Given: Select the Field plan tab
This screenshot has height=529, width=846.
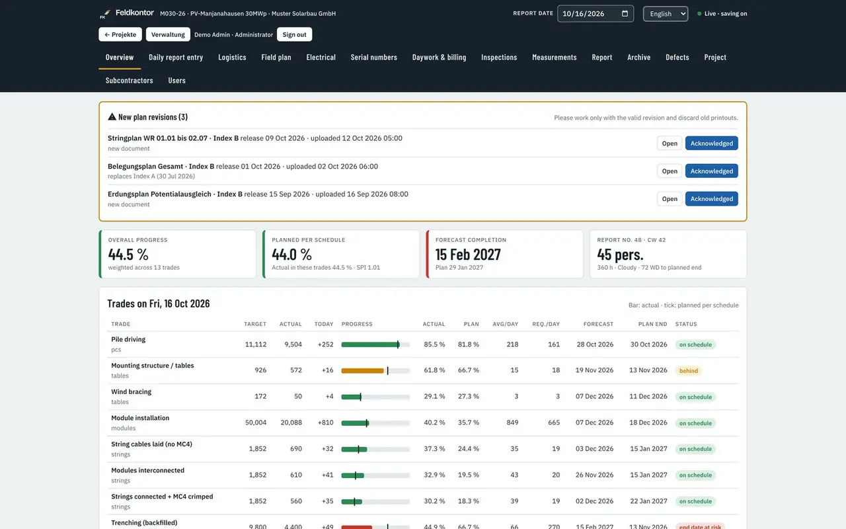Looking at the screenshot, I should point(276,58).
